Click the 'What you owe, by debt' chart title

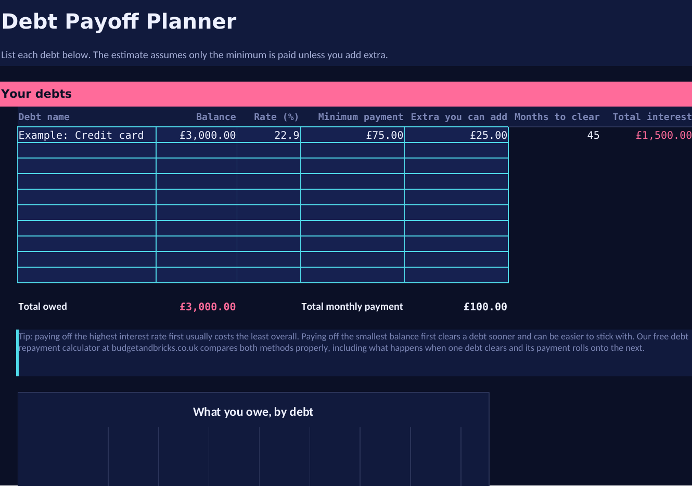point(253,412)
